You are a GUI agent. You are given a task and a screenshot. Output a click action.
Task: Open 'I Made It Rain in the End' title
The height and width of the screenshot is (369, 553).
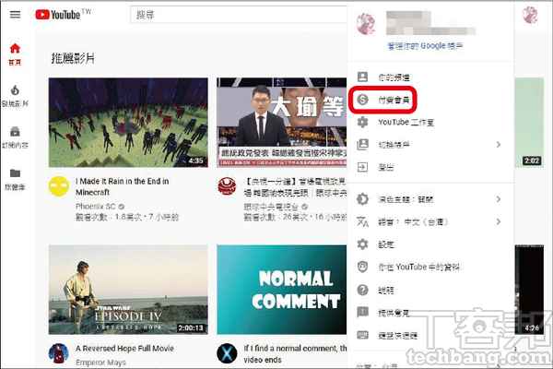[x=122, y=186]
